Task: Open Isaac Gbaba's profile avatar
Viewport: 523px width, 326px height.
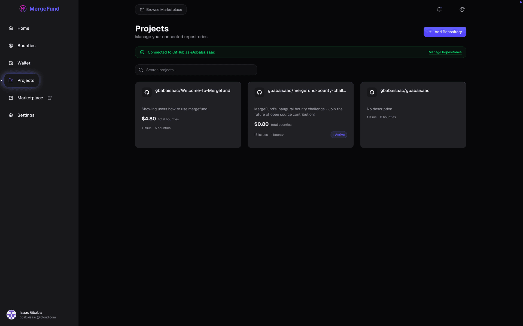Action: tap(11, 314)
